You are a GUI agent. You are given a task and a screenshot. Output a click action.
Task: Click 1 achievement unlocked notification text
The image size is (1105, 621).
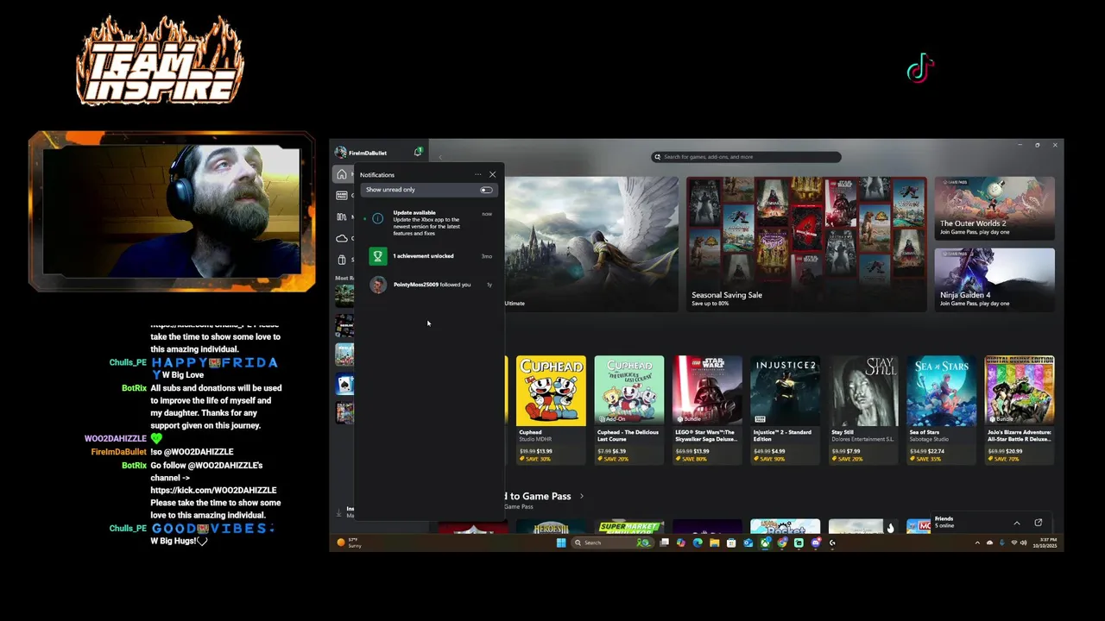point(423,256)
